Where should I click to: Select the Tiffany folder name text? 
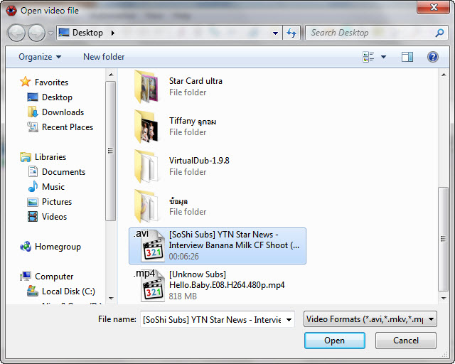[x=193, y=121]
